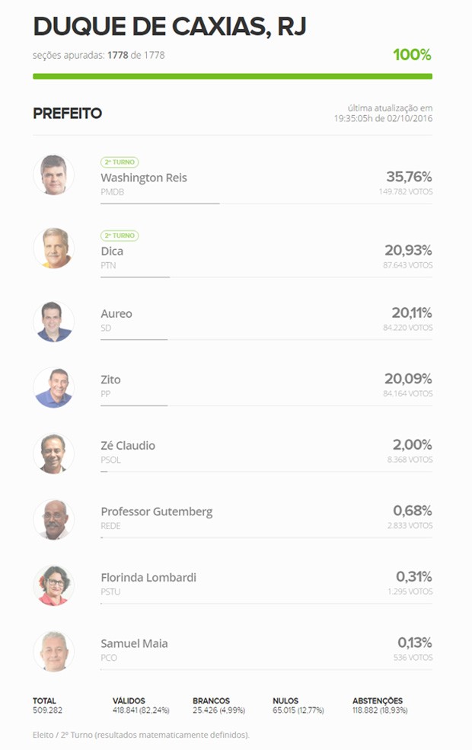
Task: Click the 2º TURNO badge above Dica
Action: (120, 236)
